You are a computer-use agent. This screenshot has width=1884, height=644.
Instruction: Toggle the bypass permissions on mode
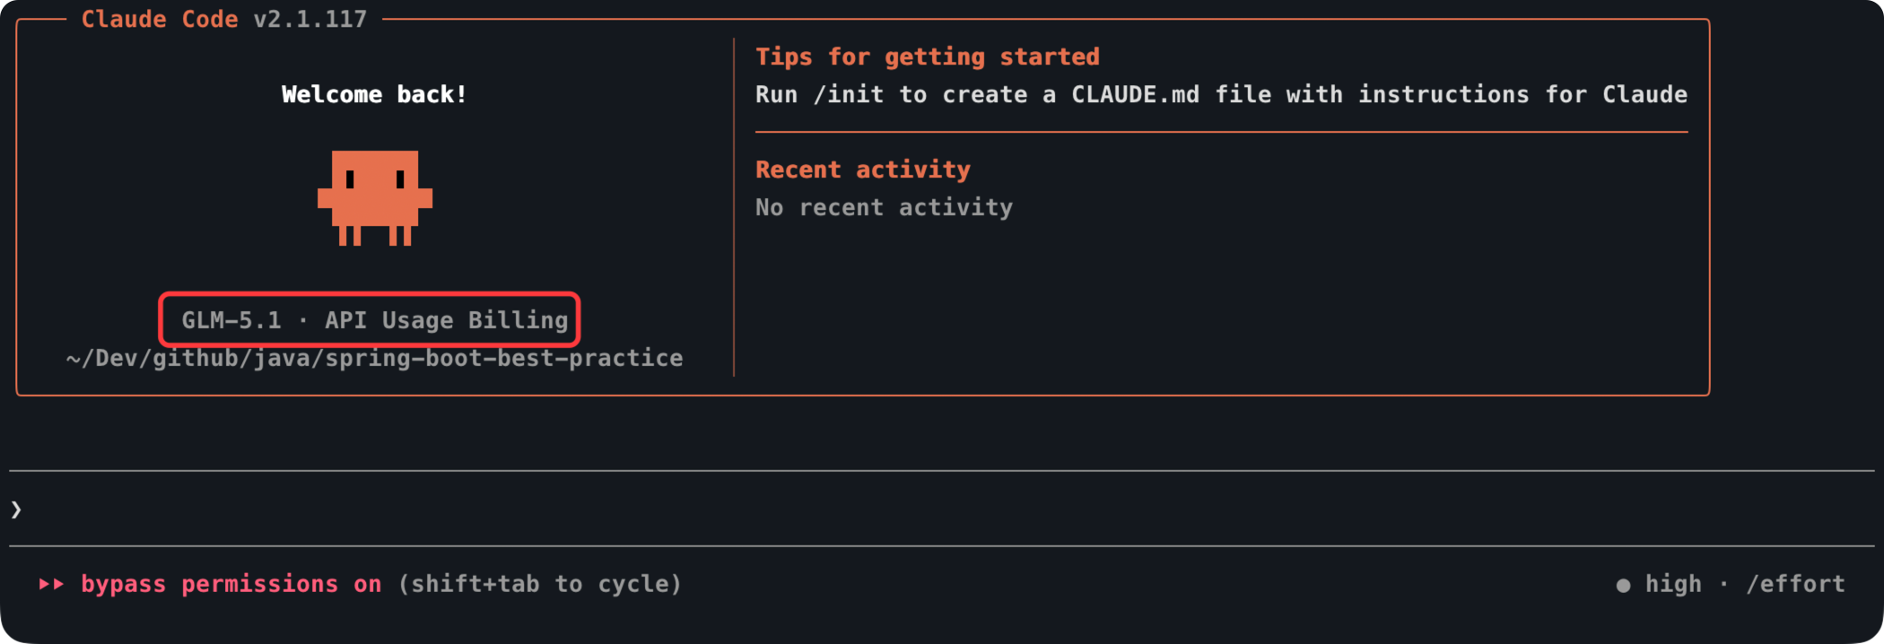231,584
